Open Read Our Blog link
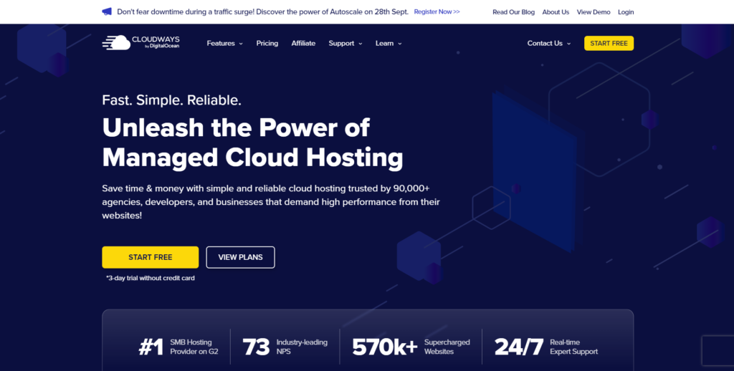Viewport: 734px width, 371px height. pos(513,12)
